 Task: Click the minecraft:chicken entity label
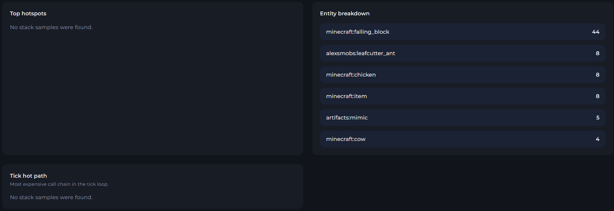351,75
